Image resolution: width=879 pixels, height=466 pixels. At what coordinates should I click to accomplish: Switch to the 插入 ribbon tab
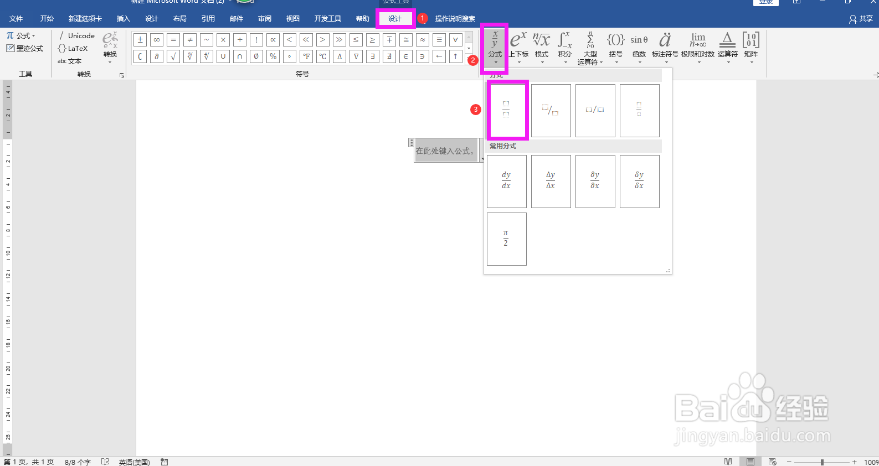(x=123, y=19)
